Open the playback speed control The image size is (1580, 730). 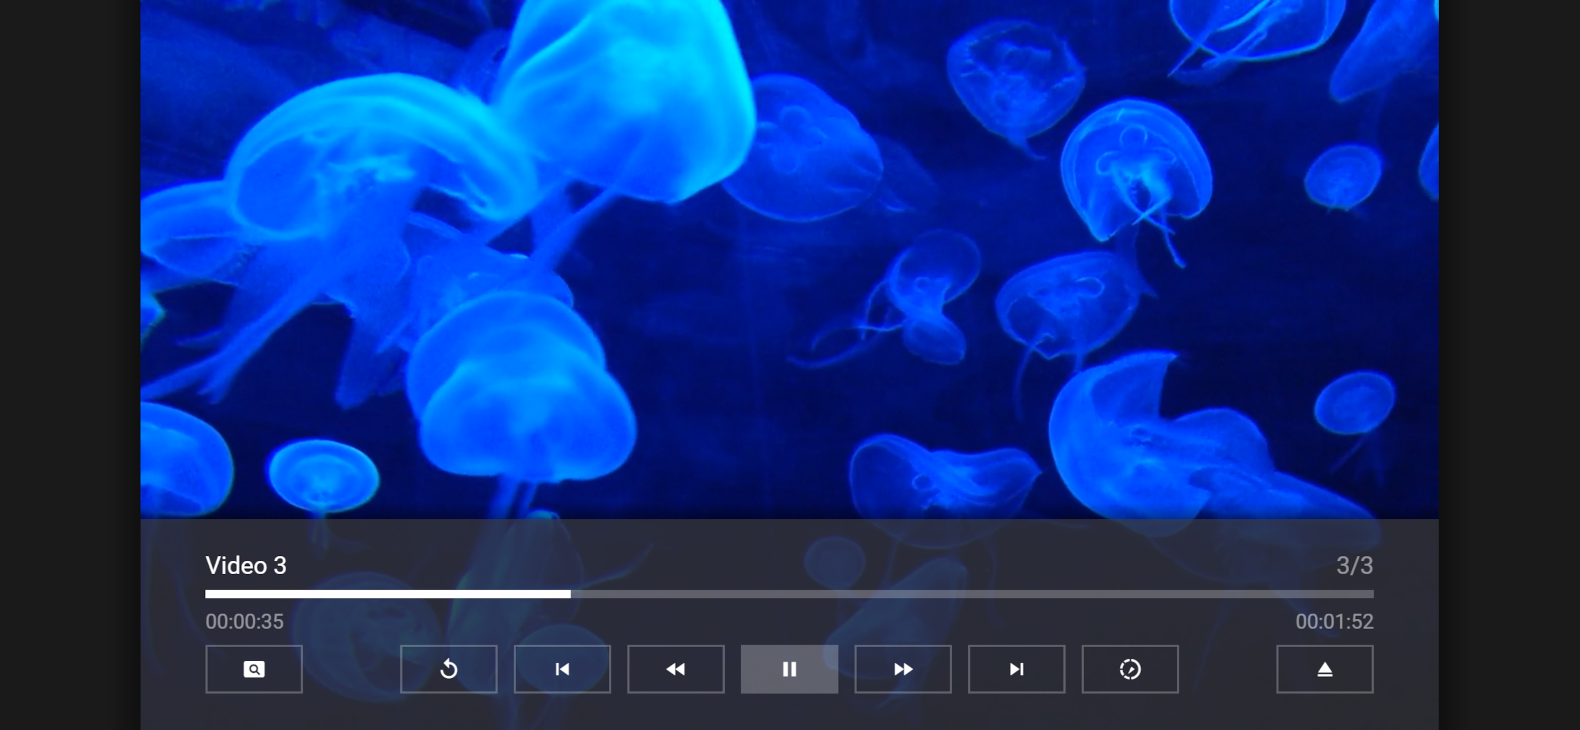click(1130, 669)
